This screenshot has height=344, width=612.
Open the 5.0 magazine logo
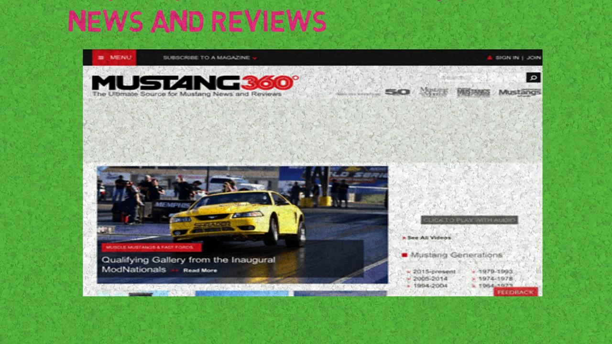397,92
